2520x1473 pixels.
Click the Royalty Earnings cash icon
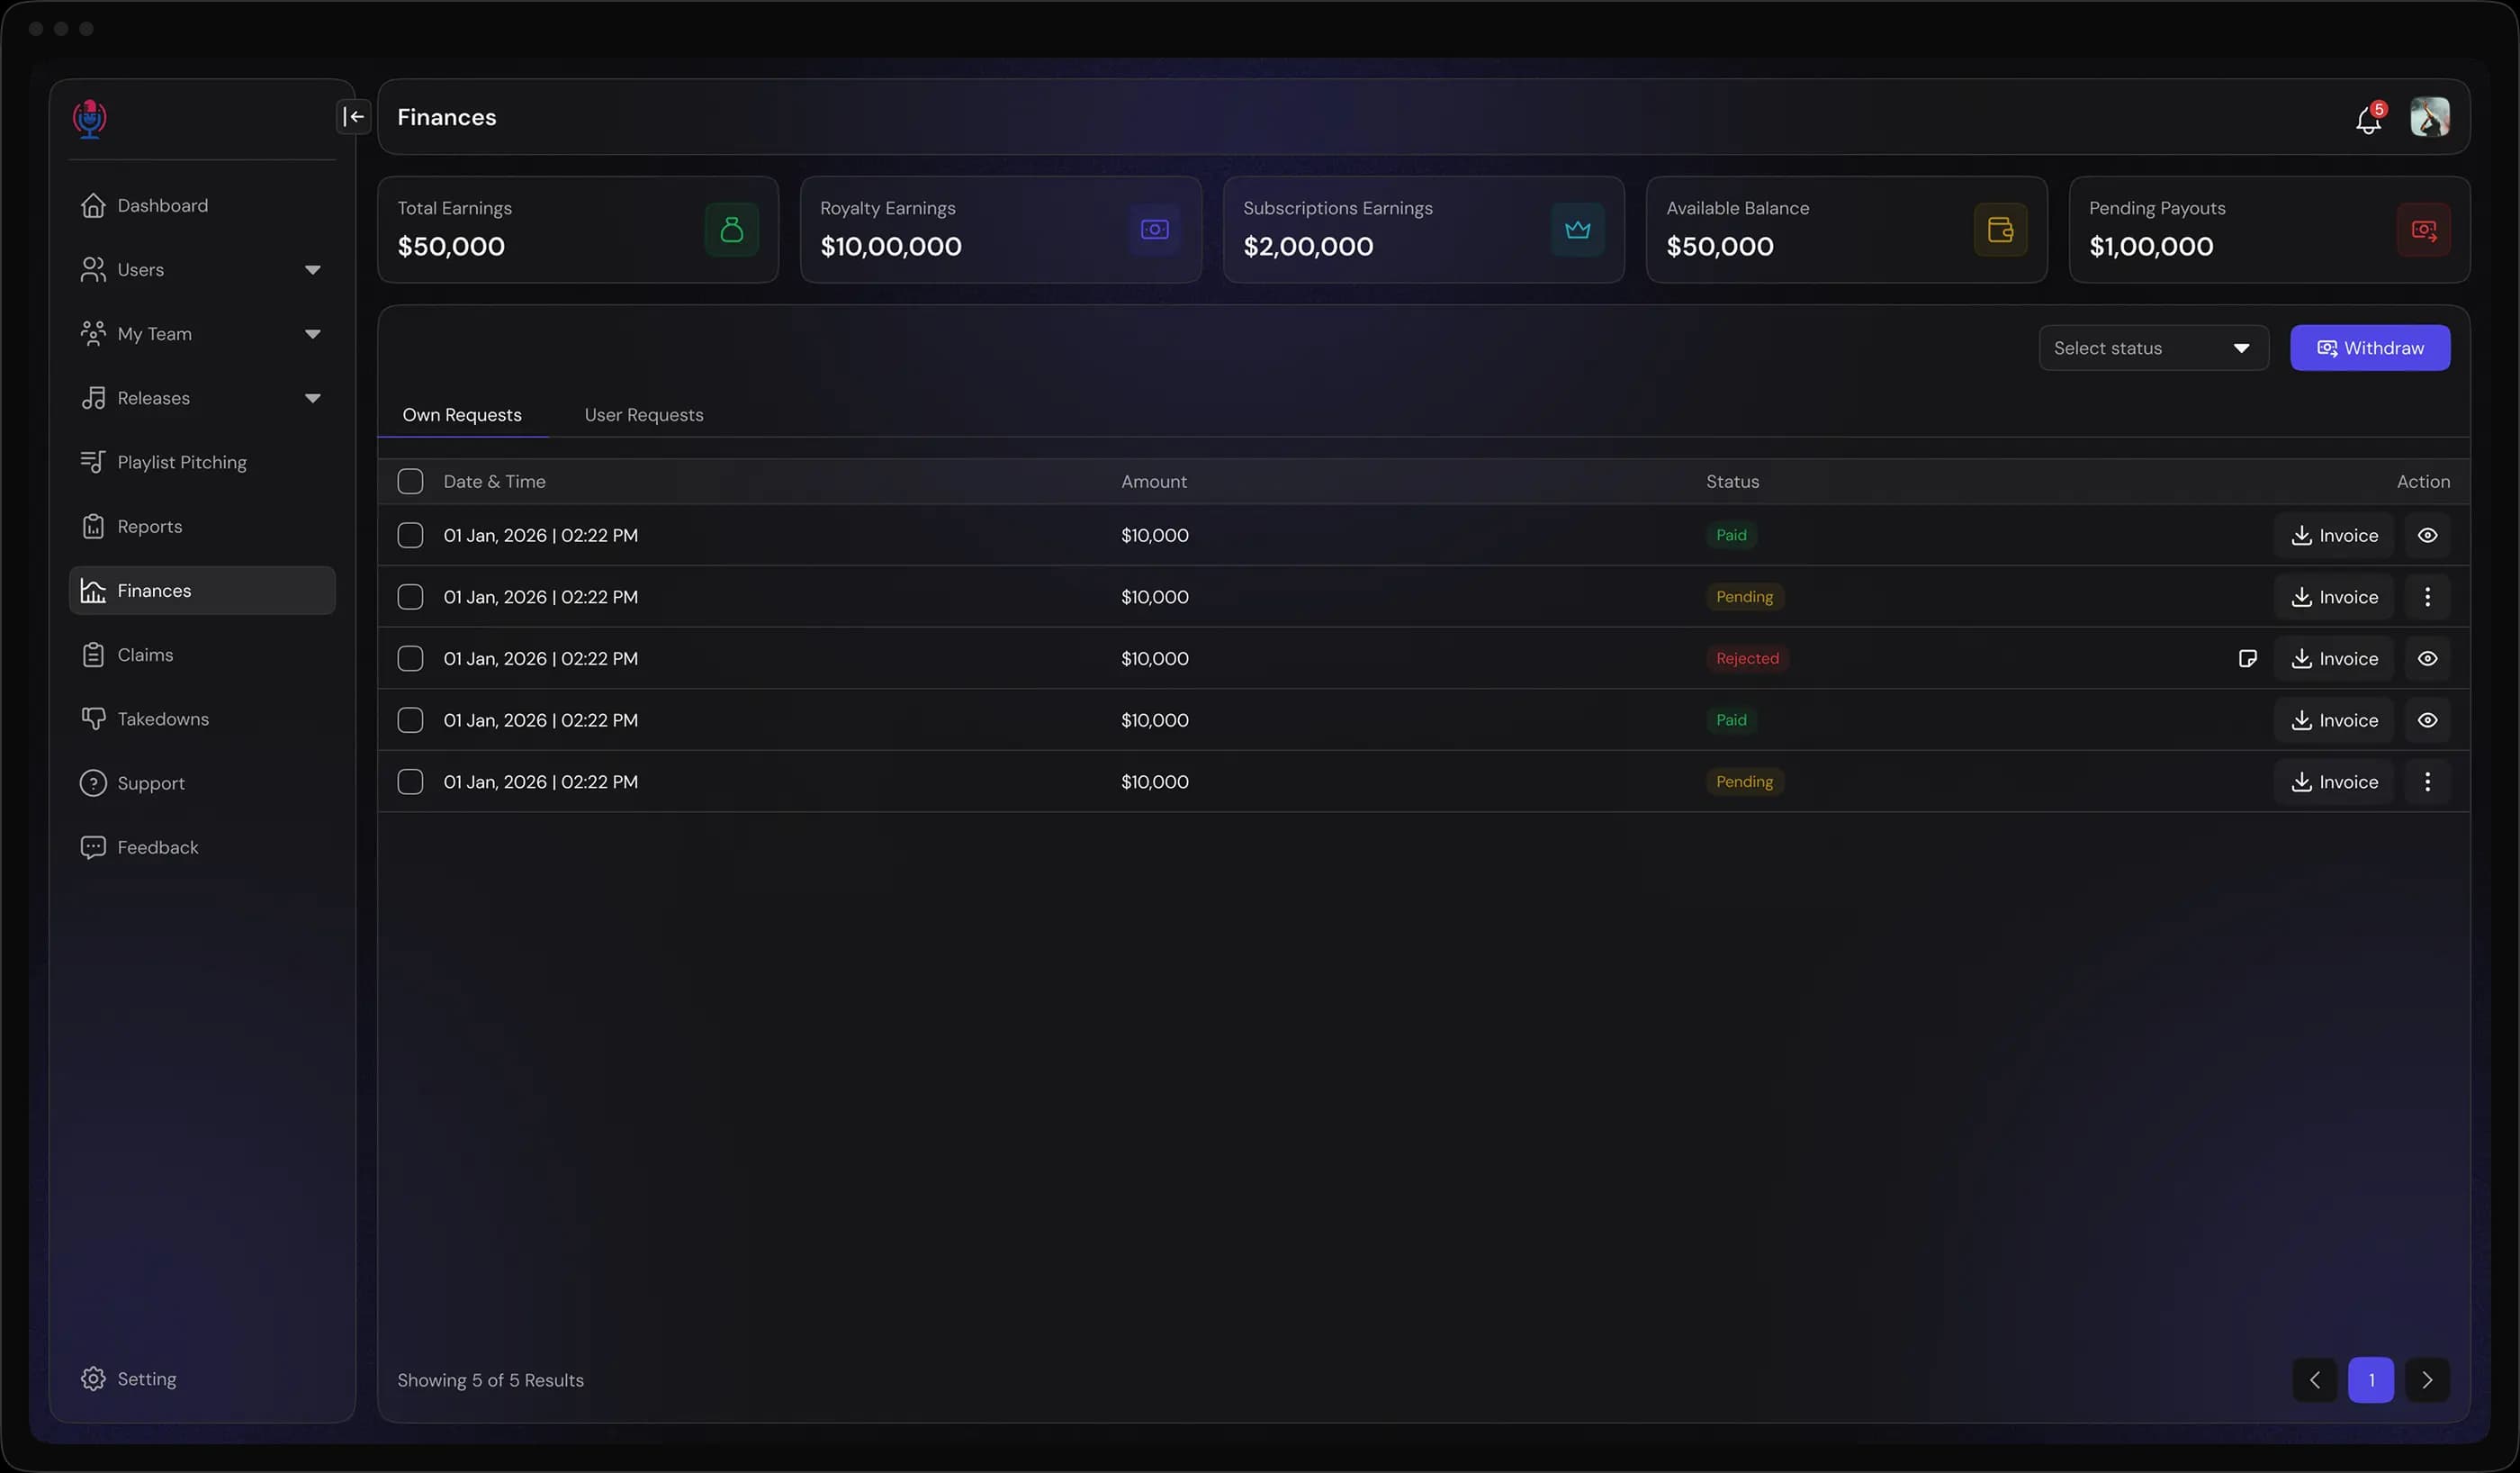point(1155,230)
